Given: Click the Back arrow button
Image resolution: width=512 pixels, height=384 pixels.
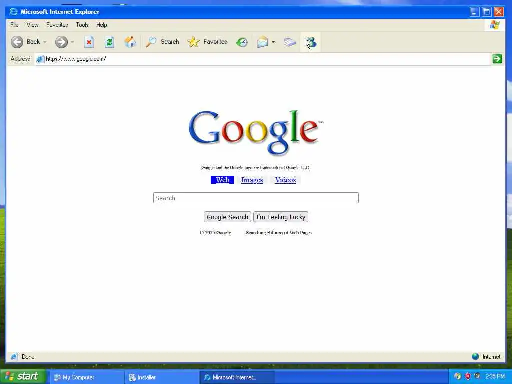Looking at the screenshot, I should point(17,42).
